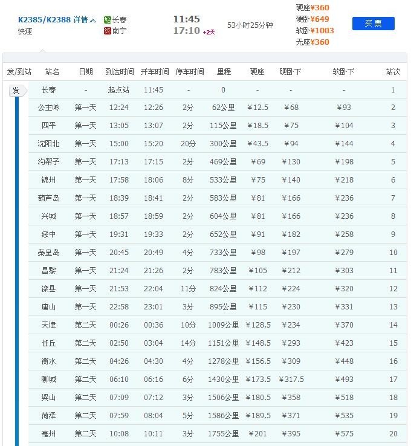Select station name 公主岭
Screen dimensions: 411x446
tap(48, 108)
